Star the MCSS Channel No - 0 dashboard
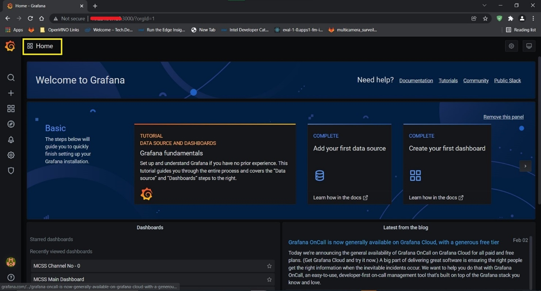 tap(269, 266)
